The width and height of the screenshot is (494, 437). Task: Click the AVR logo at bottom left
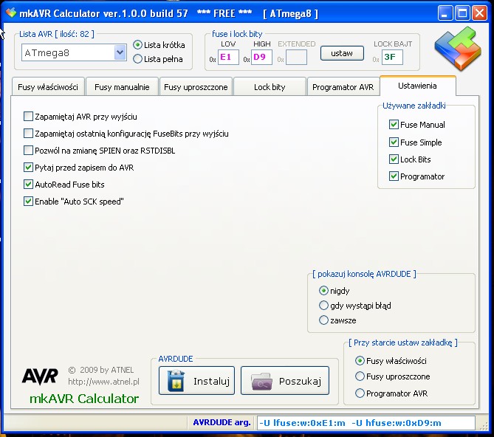[x=40, y=376]
